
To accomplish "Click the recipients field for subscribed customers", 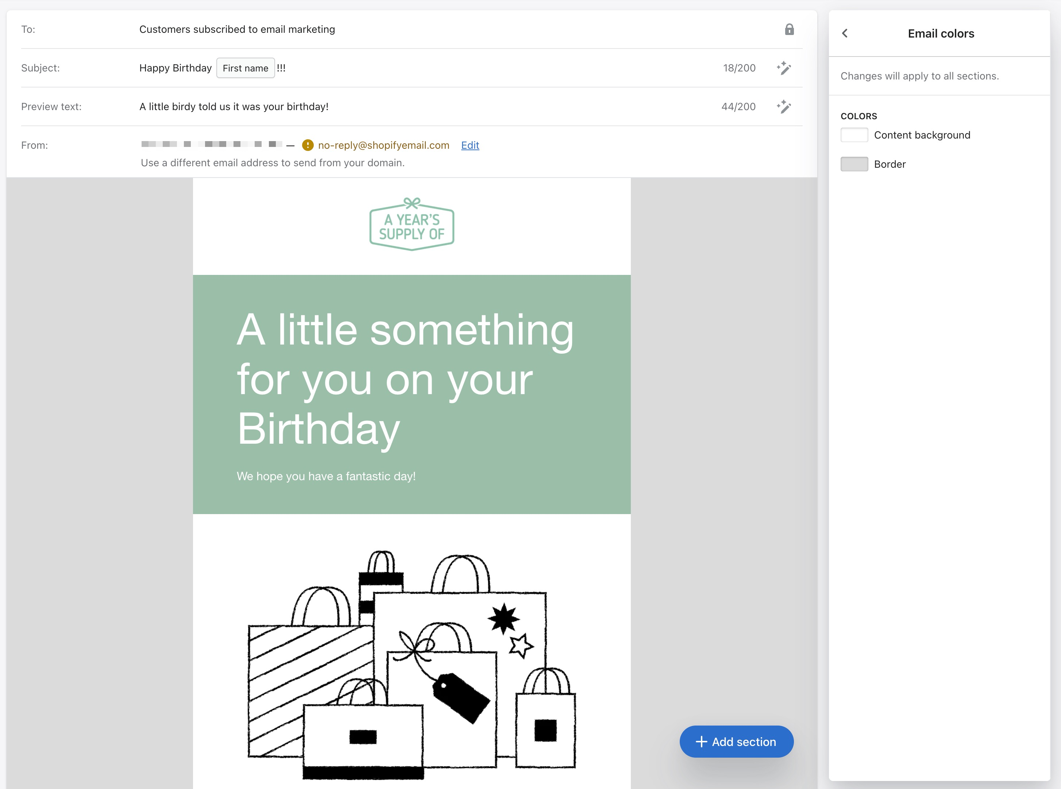I will [237, 30].
